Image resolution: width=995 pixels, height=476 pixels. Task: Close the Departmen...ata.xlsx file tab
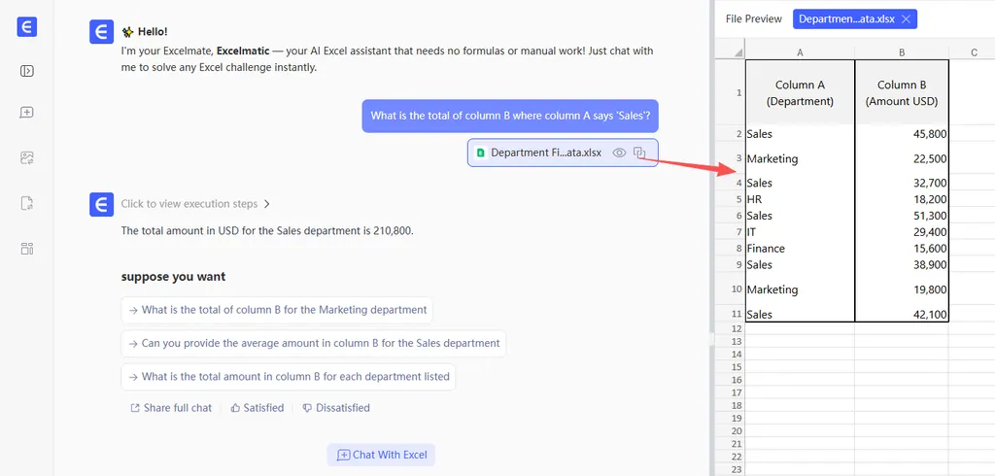[906, 18]
